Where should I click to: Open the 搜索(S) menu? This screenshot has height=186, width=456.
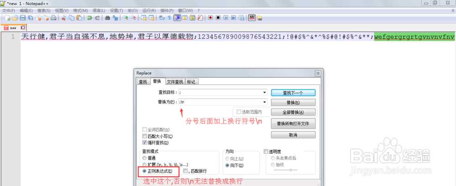click(x=44, y=10)
